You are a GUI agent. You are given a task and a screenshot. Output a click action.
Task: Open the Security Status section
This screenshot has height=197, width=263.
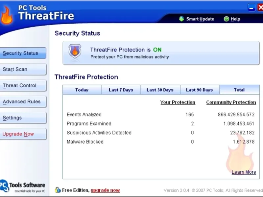[x=22, y=53]
